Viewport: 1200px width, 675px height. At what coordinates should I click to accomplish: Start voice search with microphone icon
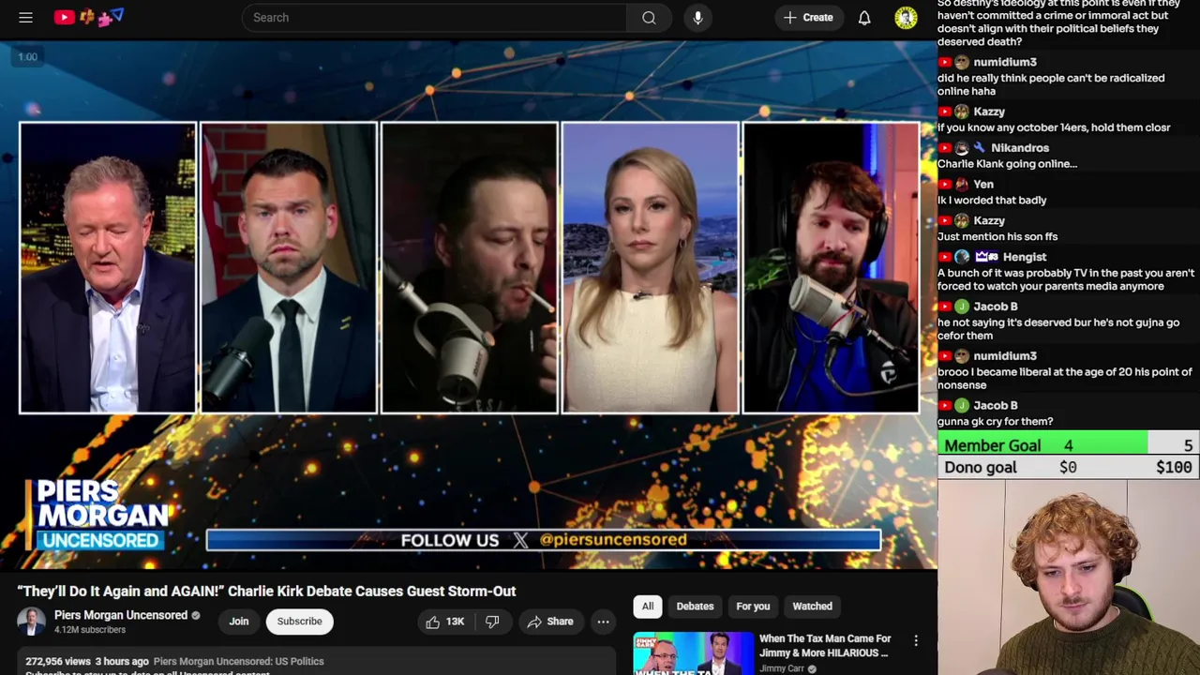point(697,18)
